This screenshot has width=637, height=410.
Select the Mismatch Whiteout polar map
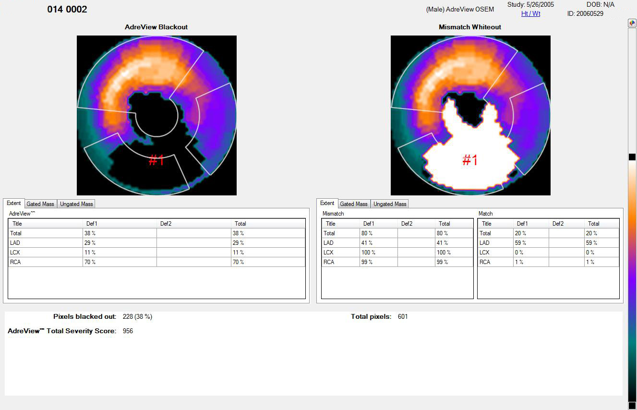pyautogui.click(x=470, y=115)
